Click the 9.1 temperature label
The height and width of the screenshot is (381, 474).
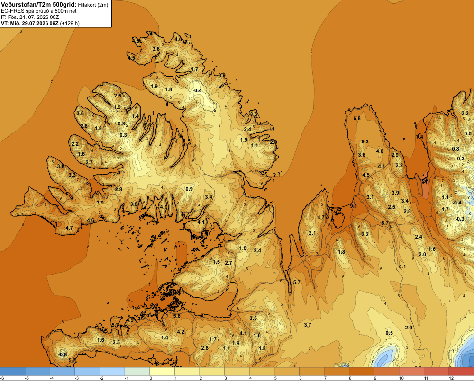coord(354,206)
